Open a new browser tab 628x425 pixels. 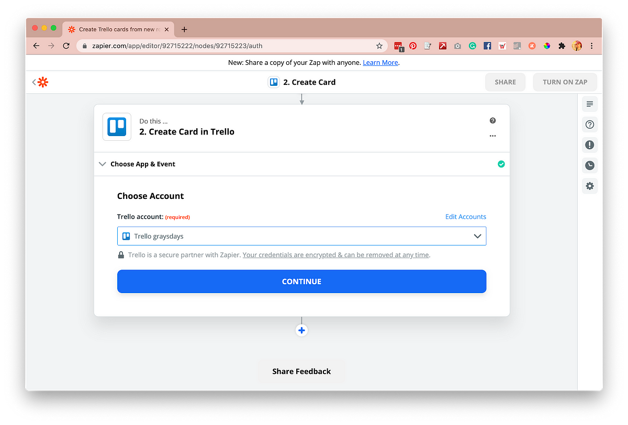184,29
